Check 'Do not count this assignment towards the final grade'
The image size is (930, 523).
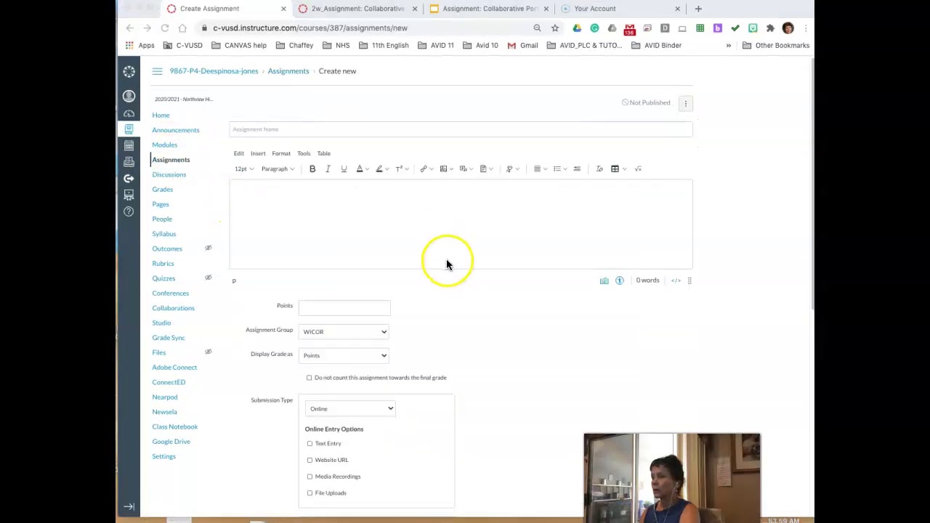[310, 378]
